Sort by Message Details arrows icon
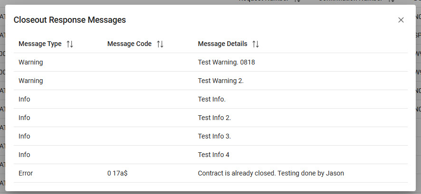Image resolution: width=421 pixels, height=194 pixels. (256, 44)
